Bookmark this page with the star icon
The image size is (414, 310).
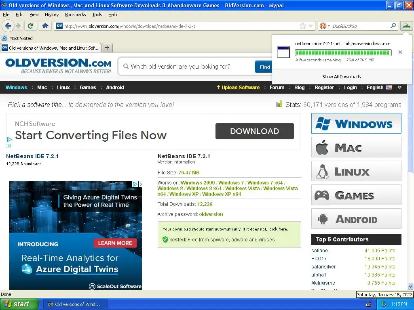(x=302, y=26)
